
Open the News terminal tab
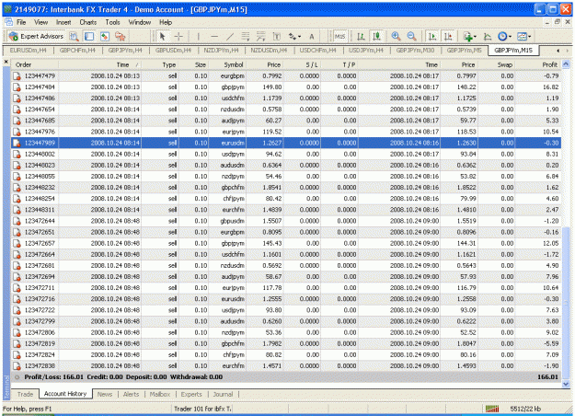[105, 394]
